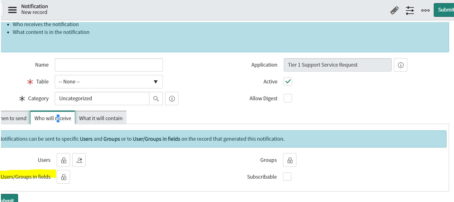Enable the Allow Digest checkbox
The width and height of the screenshot is (454, 202).
click(x=288, y=98)
